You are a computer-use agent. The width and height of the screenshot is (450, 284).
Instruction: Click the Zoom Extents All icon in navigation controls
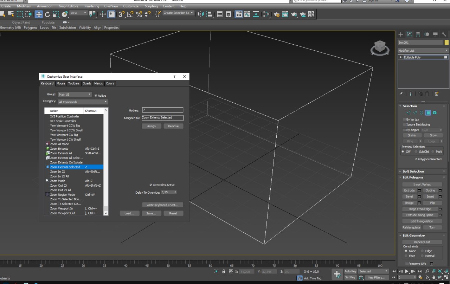446,271
